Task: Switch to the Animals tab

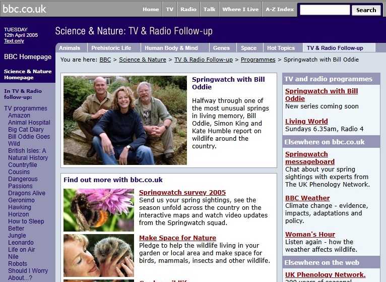Action: (x=70, y=48)
